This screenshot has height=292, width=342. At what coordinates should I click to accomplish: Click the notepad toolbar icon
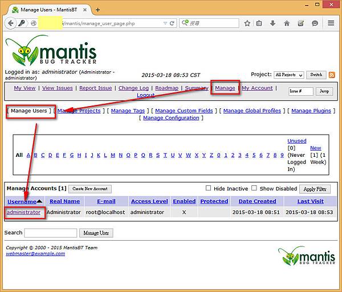pyautogui.click(x=301, y=23)
